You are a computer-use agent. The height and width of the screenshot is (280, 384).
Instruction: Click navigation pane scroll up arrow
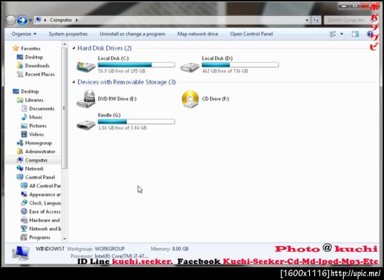(x=65, y=45)
